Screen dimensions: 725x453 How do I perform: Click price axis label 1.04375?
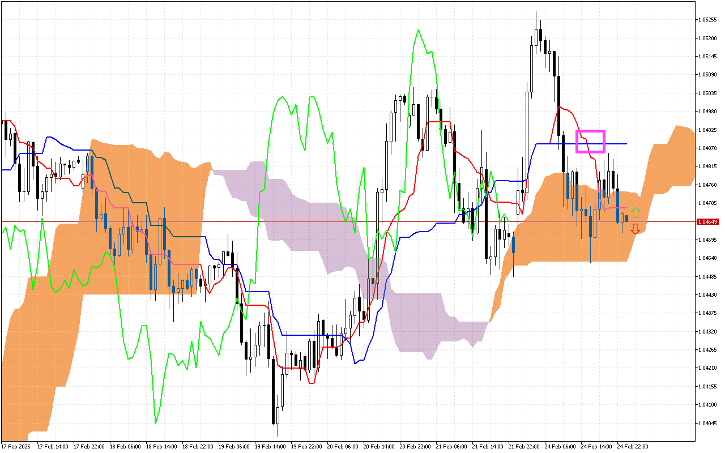pos(708,313)
